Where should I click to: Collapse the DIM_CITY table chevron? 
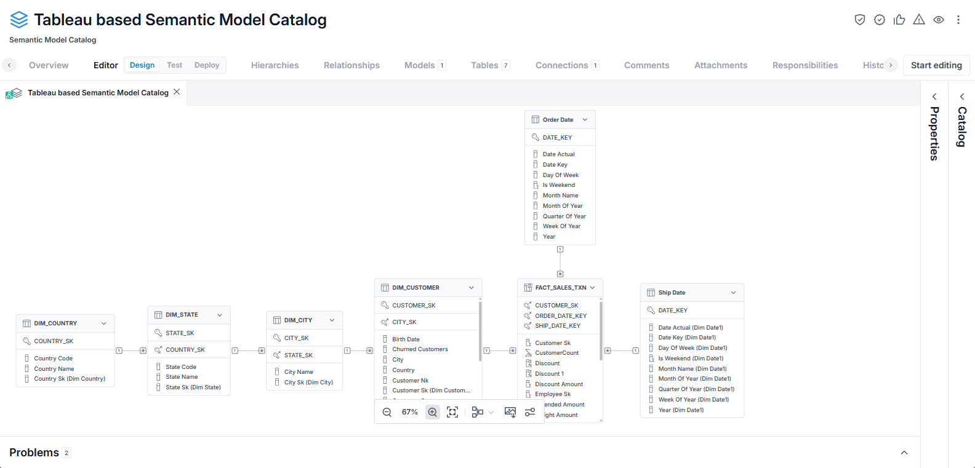tap(332, 320)
